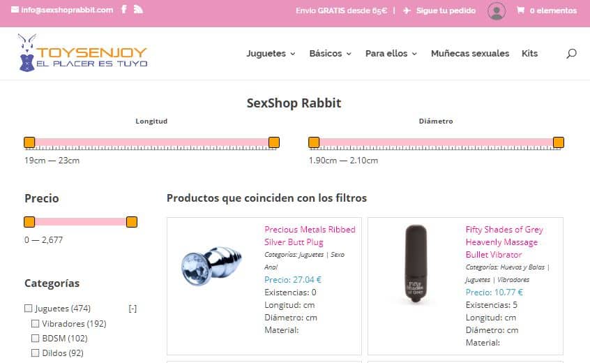Open the Muñecas sexuales menu item

(470, 54)
